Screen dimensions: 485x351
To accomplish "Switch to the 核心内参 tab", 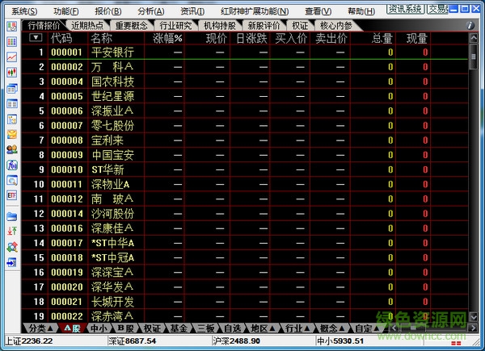I will 336,25.
